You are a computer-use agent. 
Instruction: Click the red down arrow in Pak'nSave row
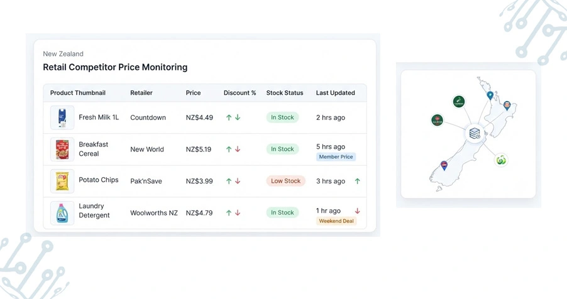(x=238, y=181)
